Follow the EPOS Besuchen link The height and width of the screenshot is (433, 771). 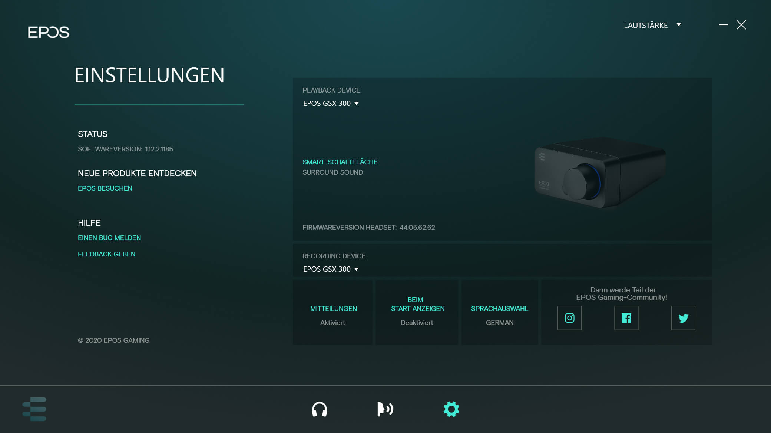[x=105, y=188]
